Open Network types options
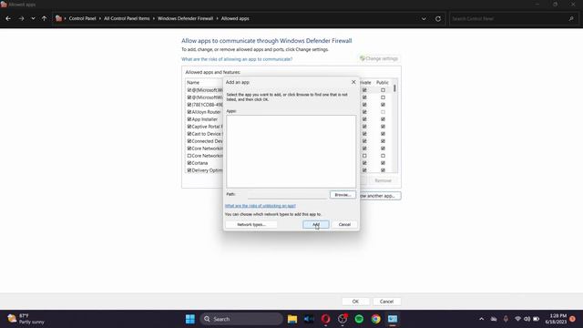 (251, 225)
